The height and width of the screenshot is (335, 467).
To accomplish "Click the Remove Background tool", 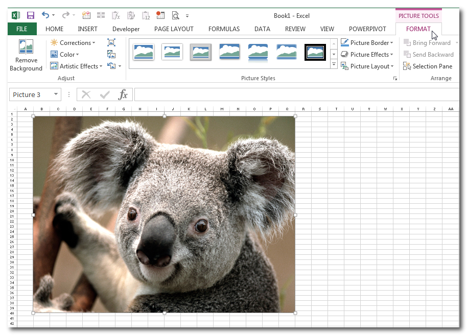I will pyautogui.click(x=26, y=56).
